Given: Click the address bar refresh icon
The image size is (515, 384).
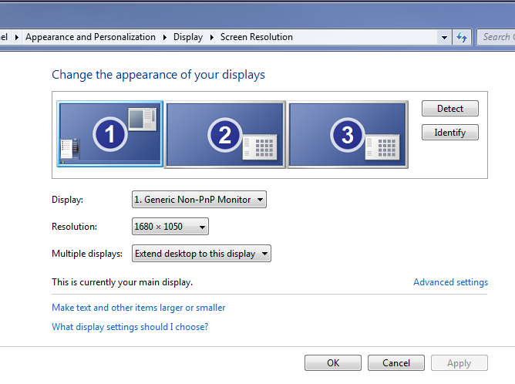Looking at the screenshot, I should click(462, 37).
